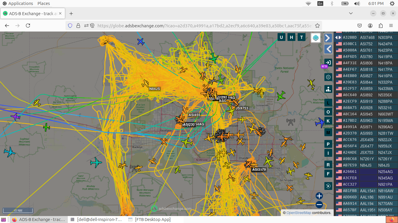Viewport: 398px width, 223px height.
Task: Click the F map button
Action: [x=328, y=174]
